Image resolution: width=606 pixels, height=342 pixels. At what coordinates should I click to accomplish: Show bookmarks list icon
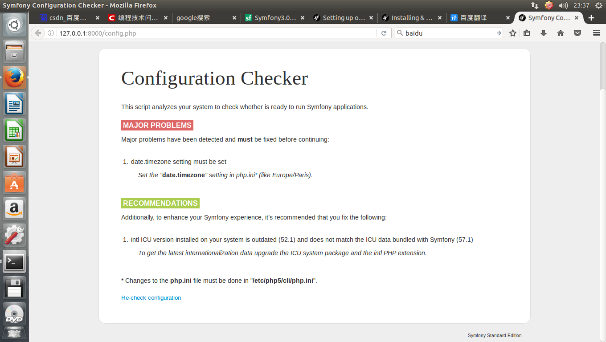(x=527, y=33)
